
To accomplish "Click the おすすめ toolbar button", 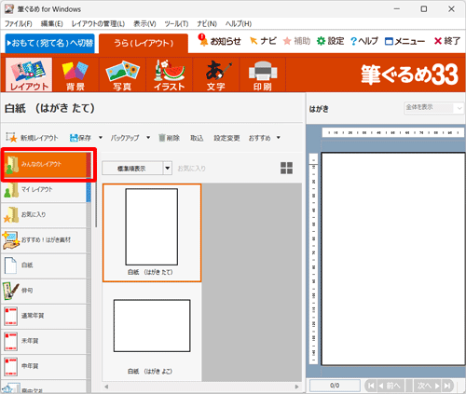I will point(260,138).
